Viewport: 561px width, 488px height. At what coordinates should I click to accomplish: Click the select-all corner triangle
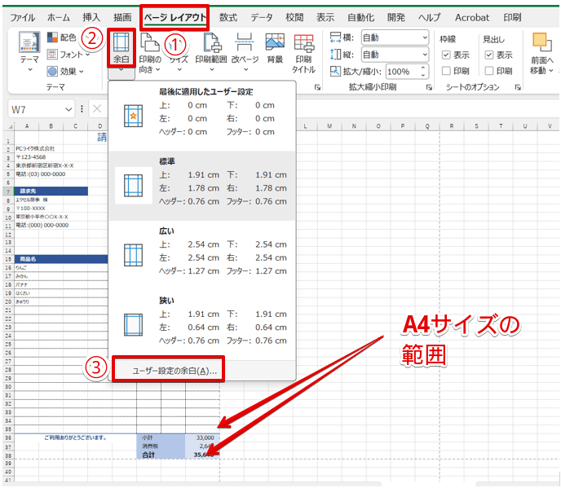(11, 126)
